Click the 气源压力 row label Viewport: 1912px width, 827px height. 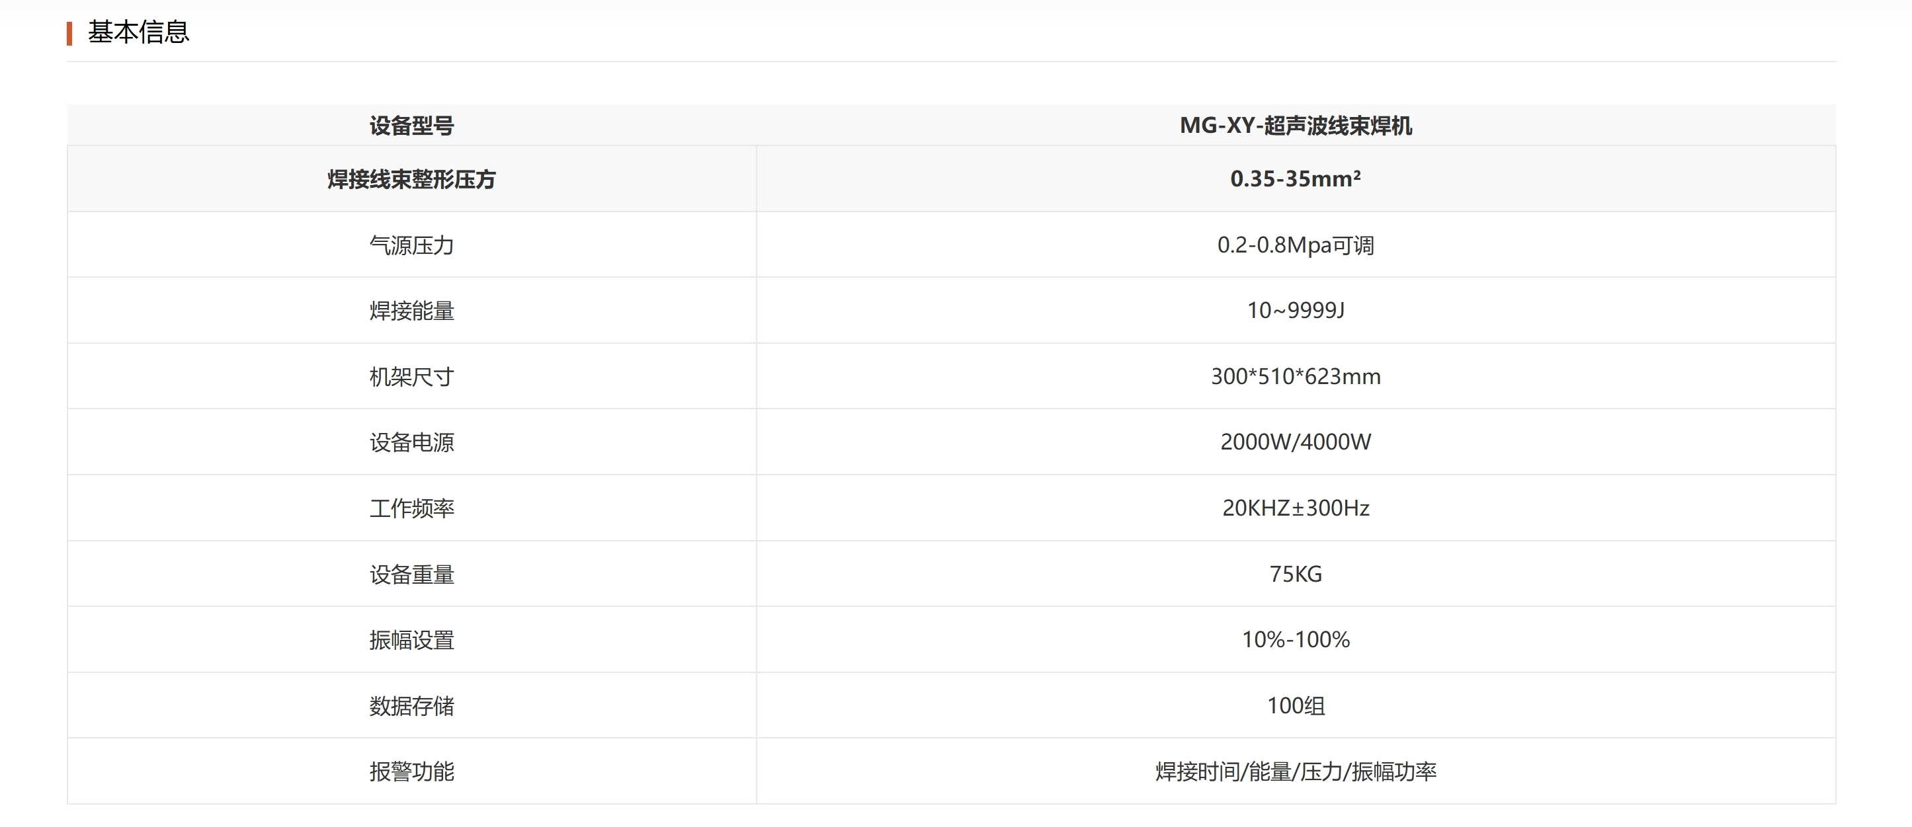413,244
